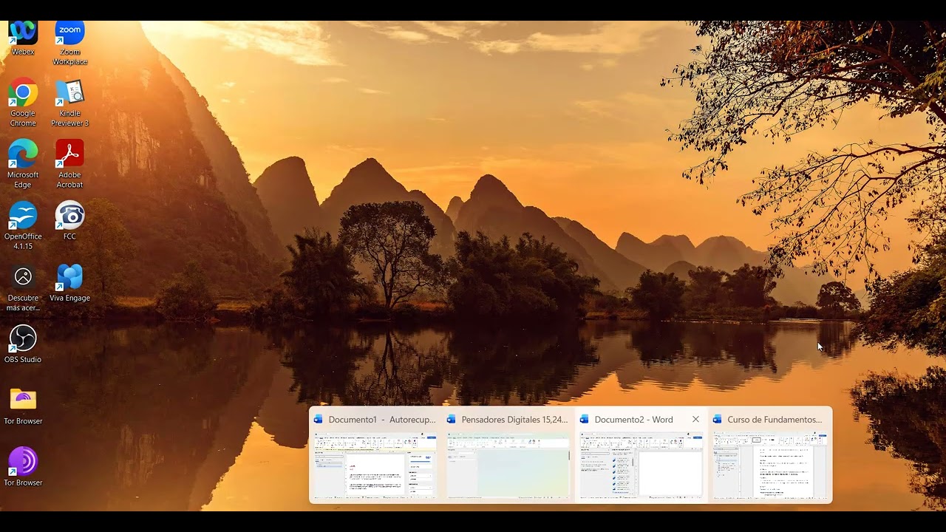Select the Documento2 - Word preview thumbnail
The image size is (946, 532).
tap(642, 465)
